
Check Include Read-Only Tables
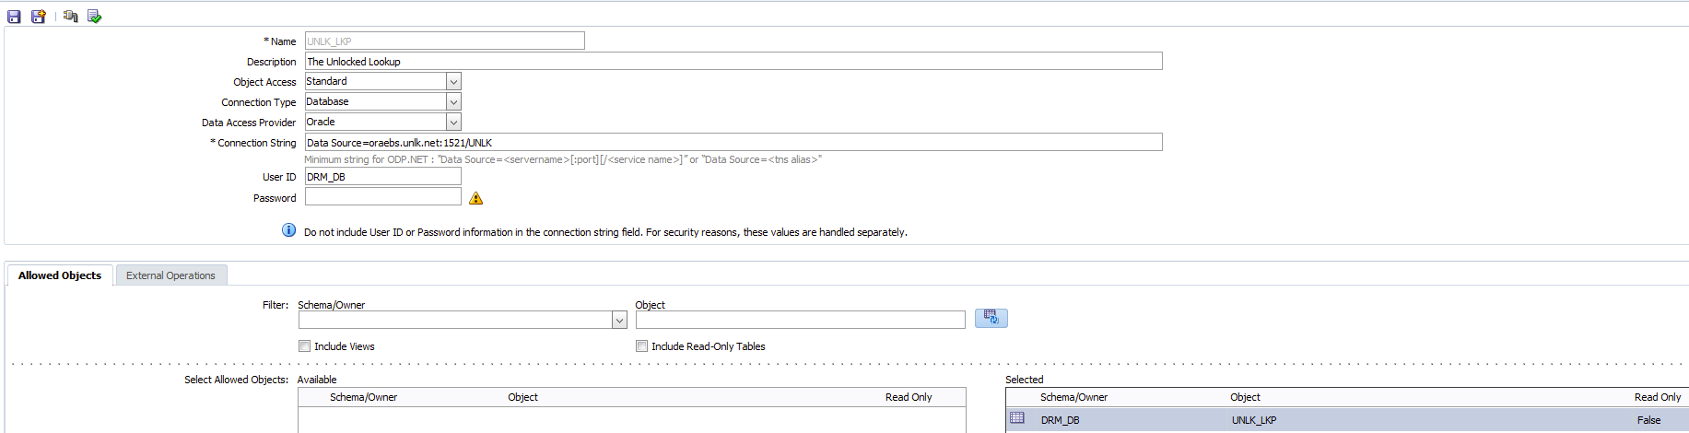(x=641, y=346)
